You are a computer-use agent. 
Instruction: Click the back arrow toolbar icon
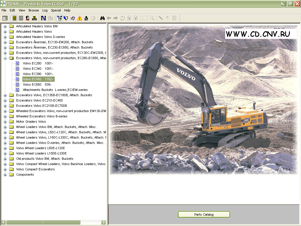pos(109,18)
